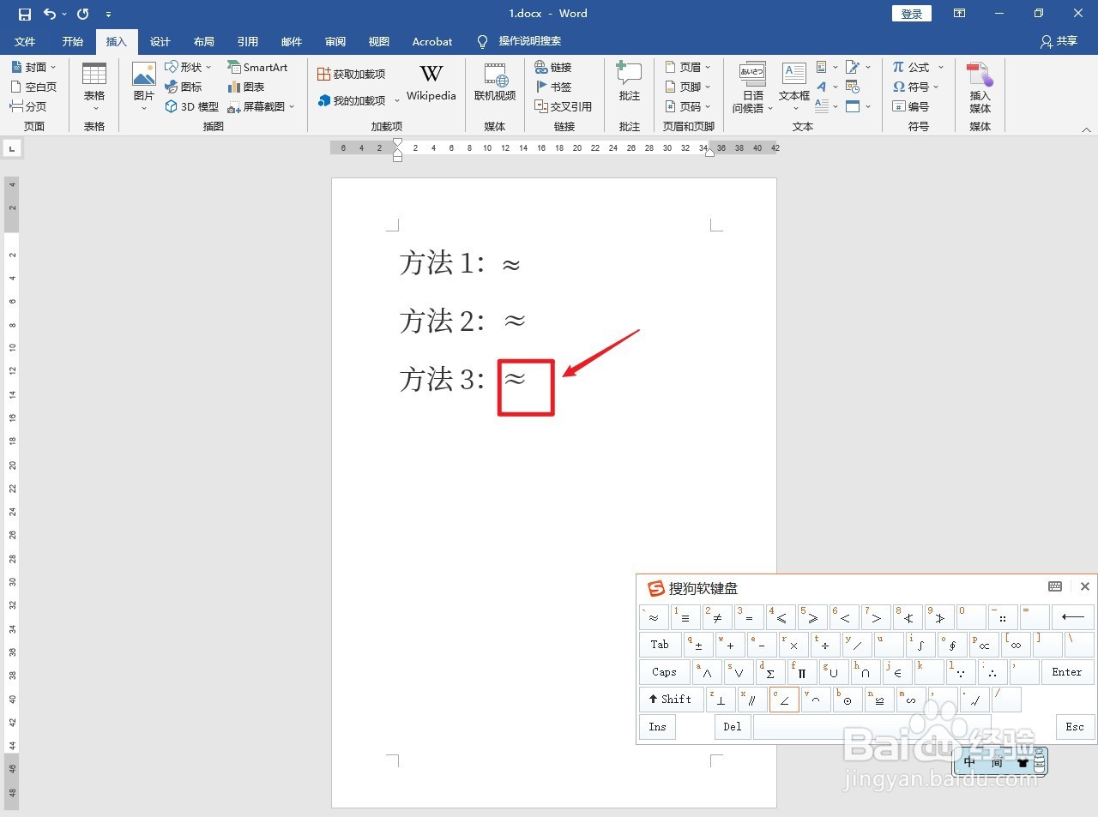The height and width of the screenshot is (817, 1098).
Task: Insert date and time icon
Action: coord(852,87)
